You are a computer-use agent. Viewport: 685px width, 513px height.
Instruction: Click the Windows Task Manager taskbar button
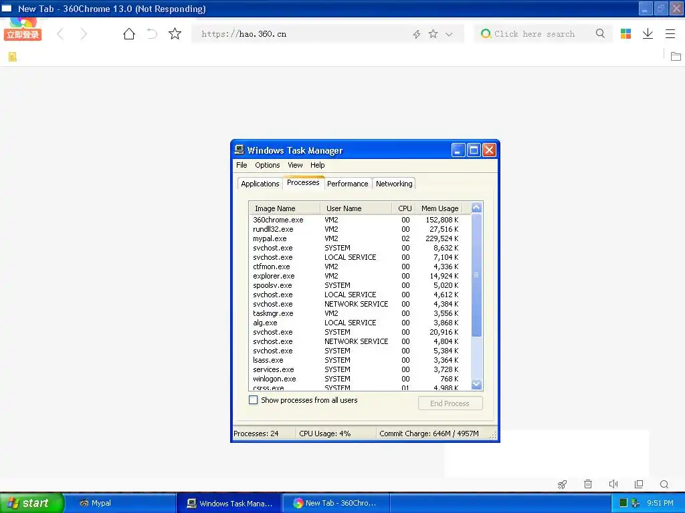(229, 504)
